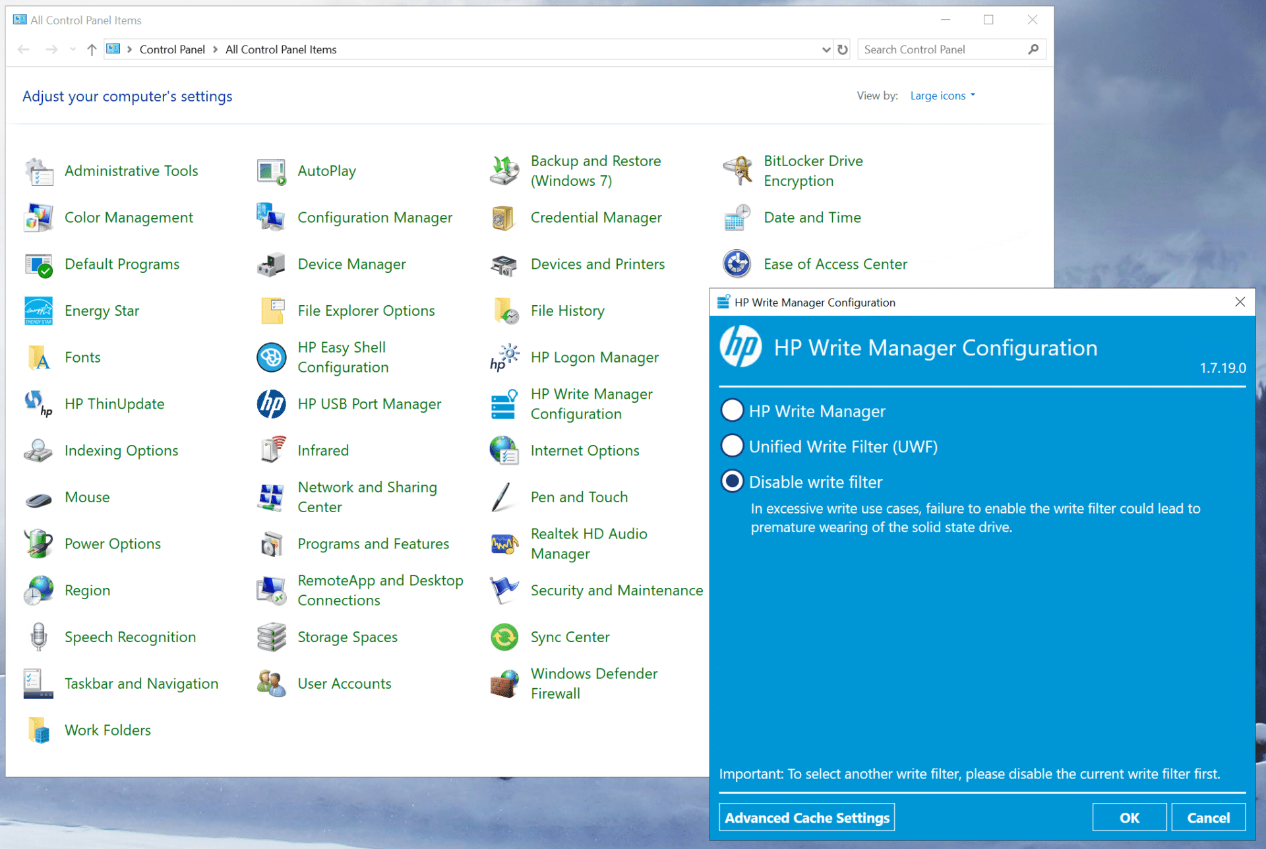Click Advanced Cache Settings button
Image resolution: width=1266 pixels, height=849 pixels.
coord(807,817)
